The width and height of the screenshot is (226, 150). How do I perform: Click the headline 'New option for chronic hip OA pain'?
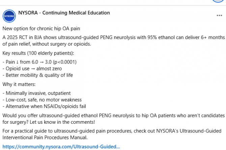[41, 29]
